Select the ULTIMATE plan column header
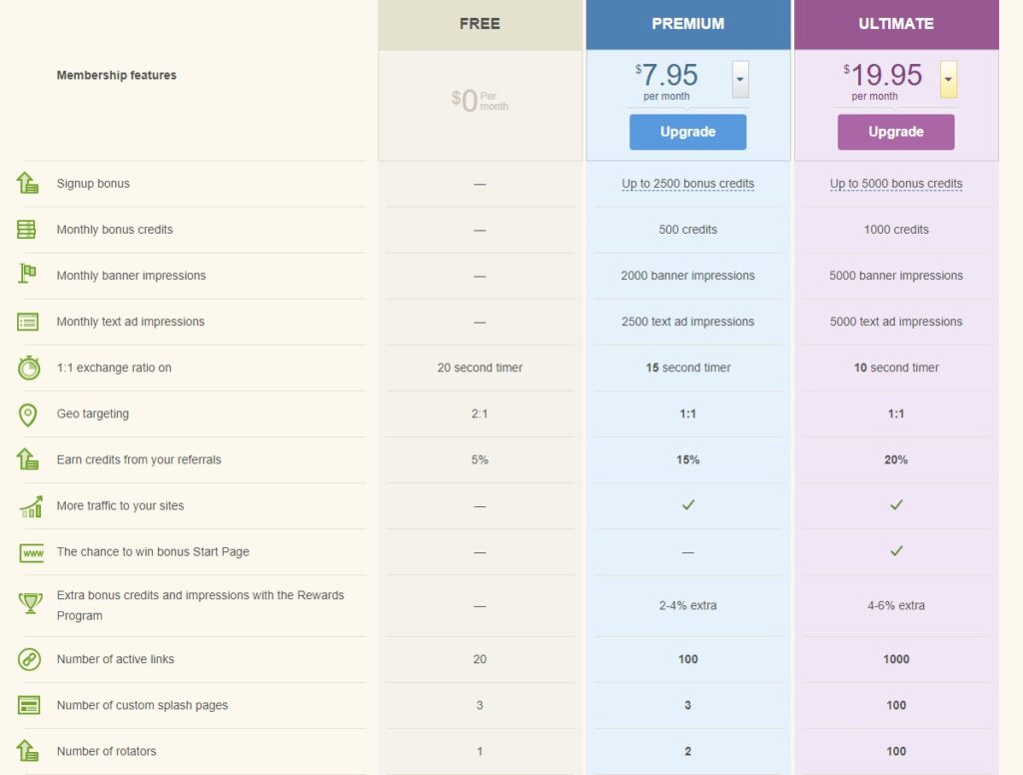 coord(896,24)
